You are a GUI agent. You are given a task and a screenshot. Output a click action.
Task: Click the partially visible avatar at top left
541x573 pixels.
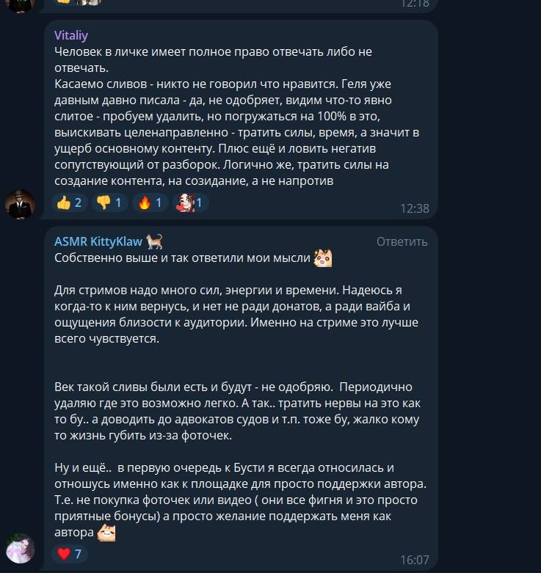point(20,5)
